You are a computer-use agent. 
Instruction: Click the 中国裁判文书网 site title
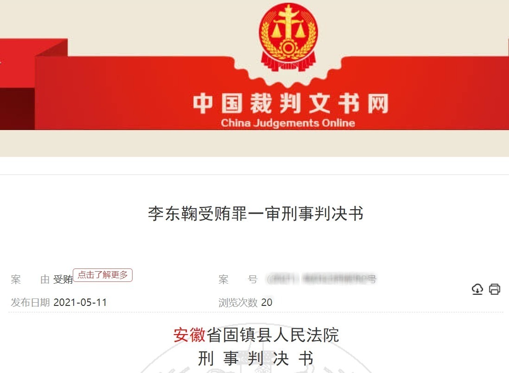pos(291,104)
